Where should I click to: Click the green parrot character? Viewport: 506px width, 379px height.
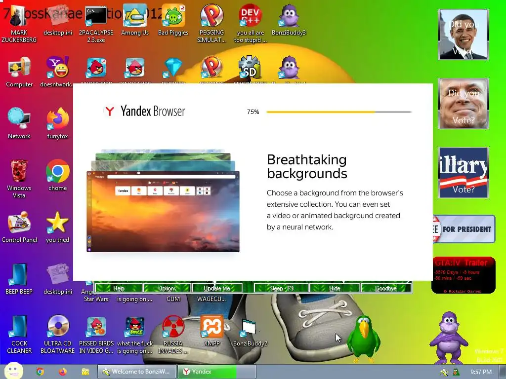[364, 339]
